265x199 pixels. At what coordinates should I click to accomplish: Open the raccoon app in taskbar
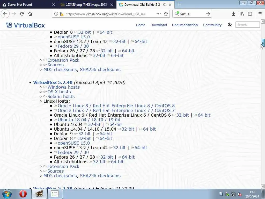point(39,194)
